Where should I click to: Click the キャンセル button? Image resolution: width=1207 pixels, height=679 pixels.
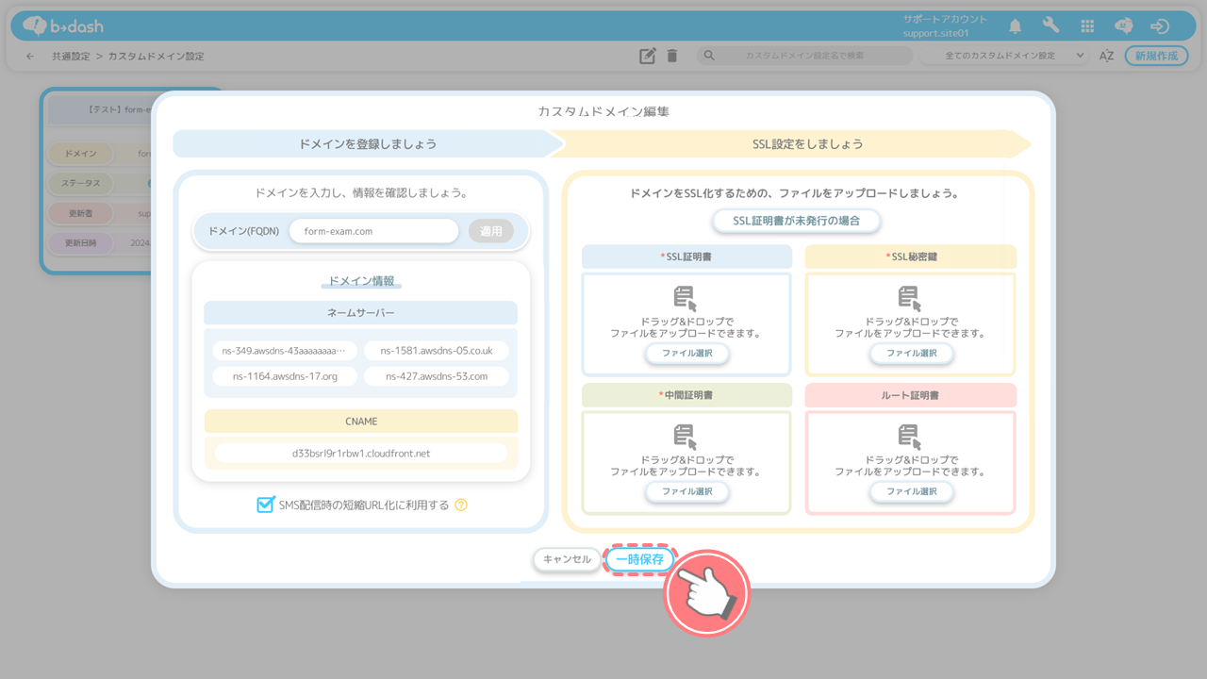pos(567,559)
